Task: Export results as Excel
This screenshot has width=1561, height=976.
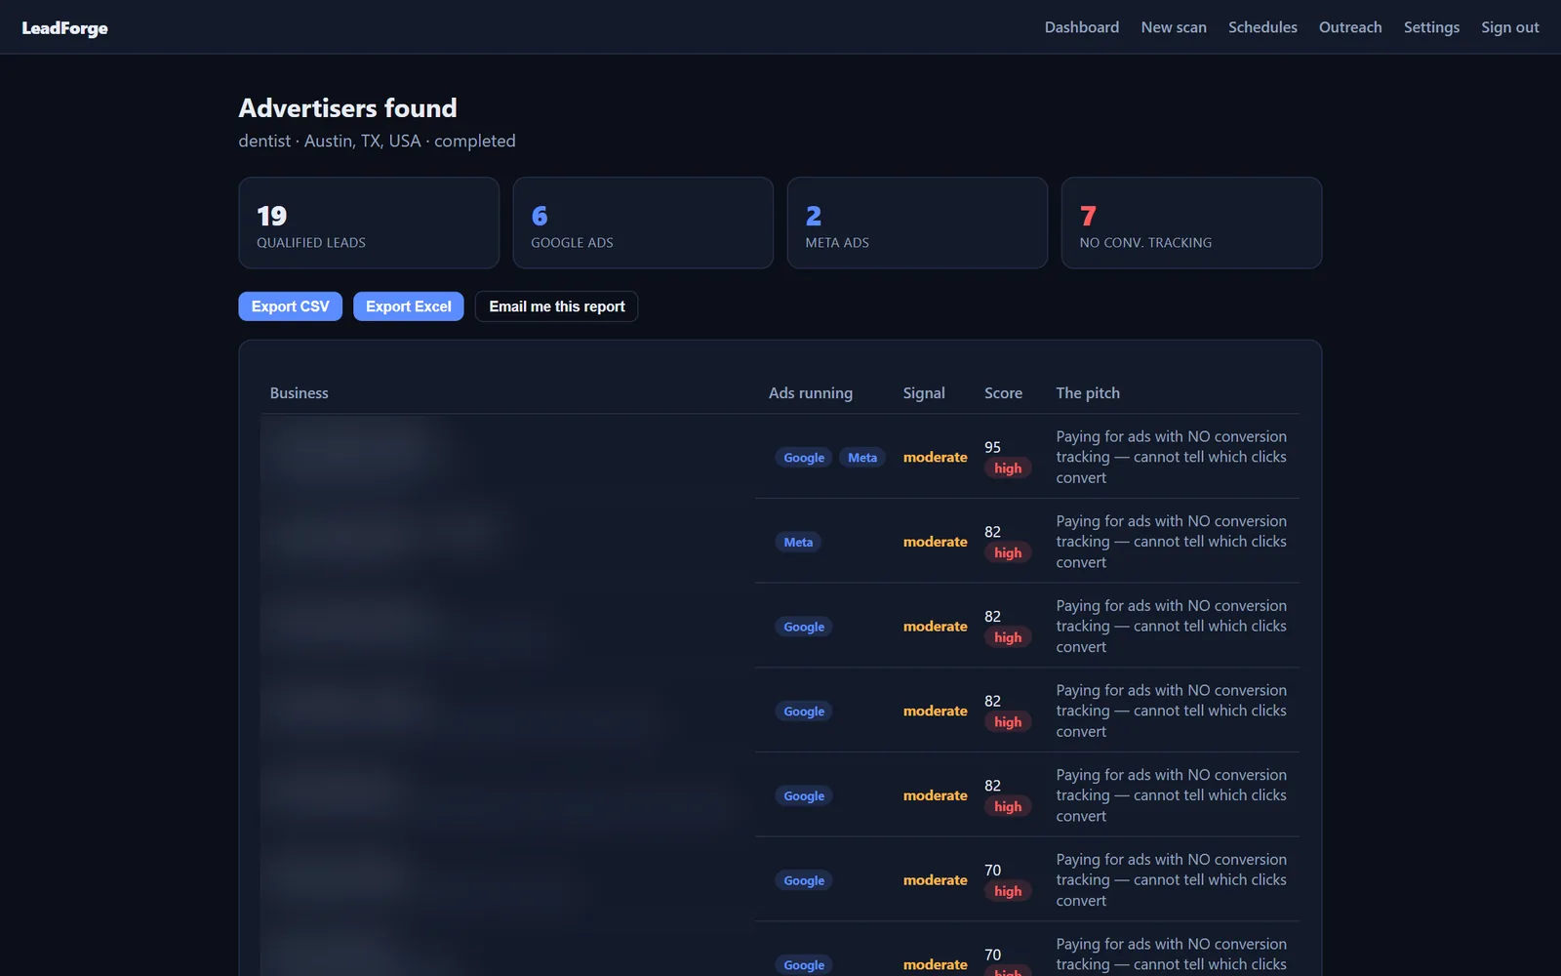Action: click(x=408, y=306)
